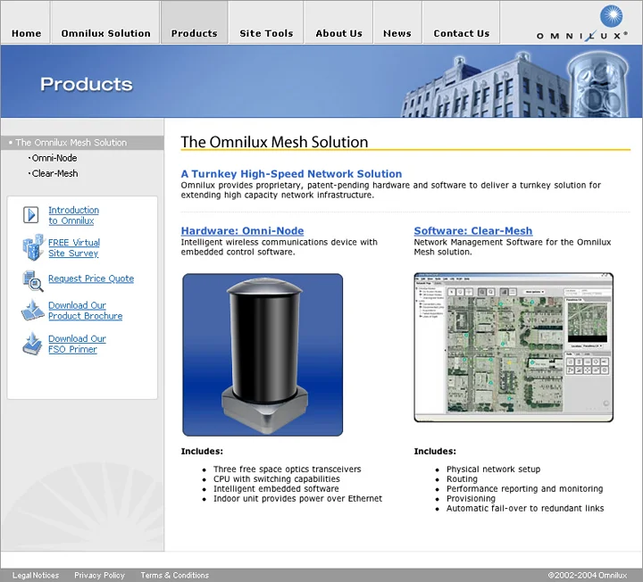643x582 pixels.
Task: Click the ©2002-2004 Omnilux copyright text
Action: coord(588,575)
